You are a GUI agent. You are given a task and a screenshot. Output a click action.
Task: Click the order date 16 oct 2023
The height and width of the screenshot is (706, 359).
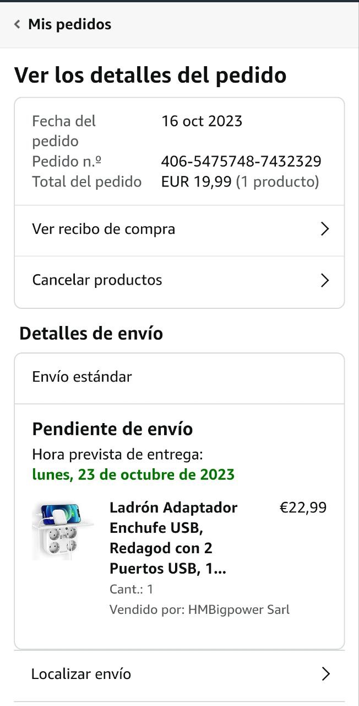pyautogui.click(x=202, y=121)
